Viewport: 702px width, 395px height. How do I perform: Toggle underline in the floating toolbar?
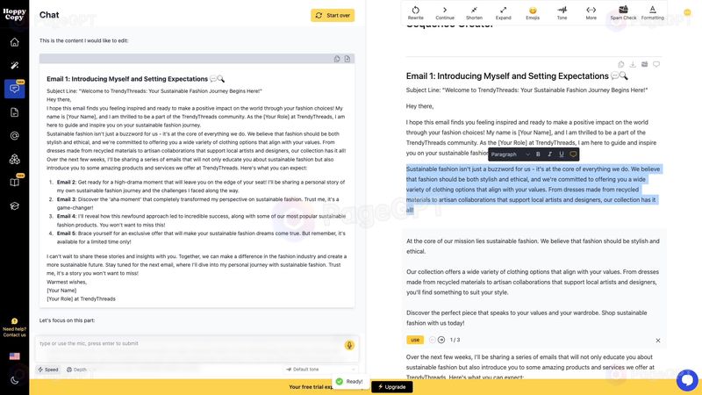pyautogui.click(x=561, y=154)
